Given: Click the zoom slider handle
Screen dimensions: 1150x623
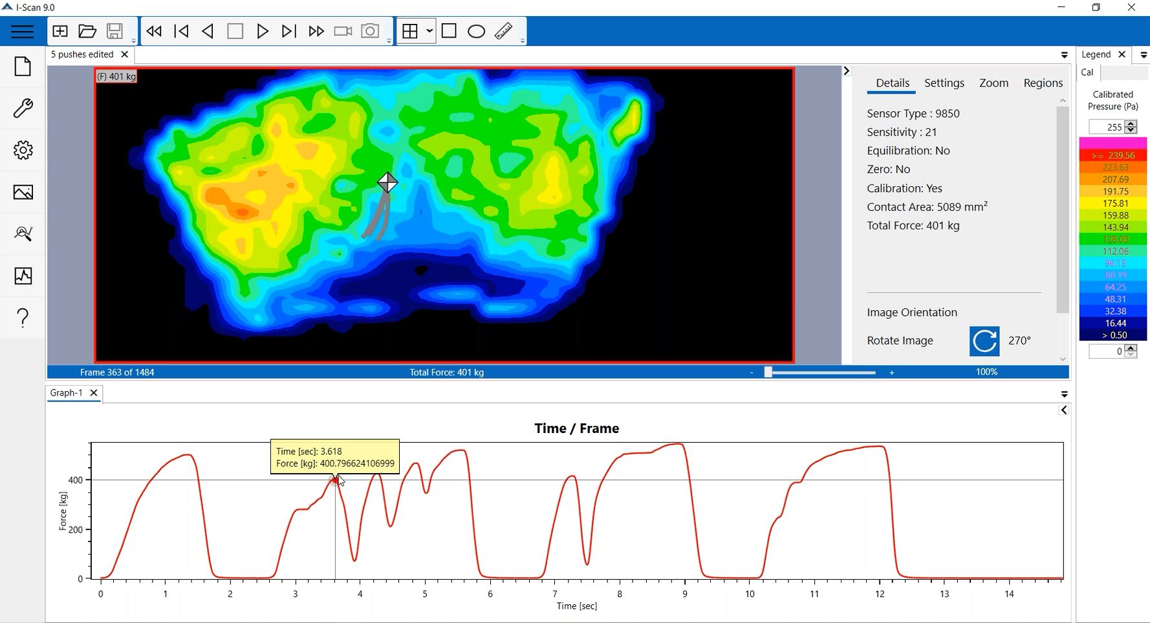Looking at the screenshot, I should (768, 372).
